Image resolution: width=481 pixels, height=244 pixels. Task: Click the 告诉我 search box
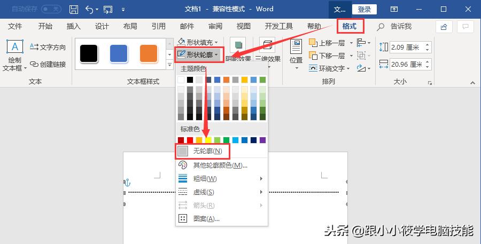[x=394, y=27]
